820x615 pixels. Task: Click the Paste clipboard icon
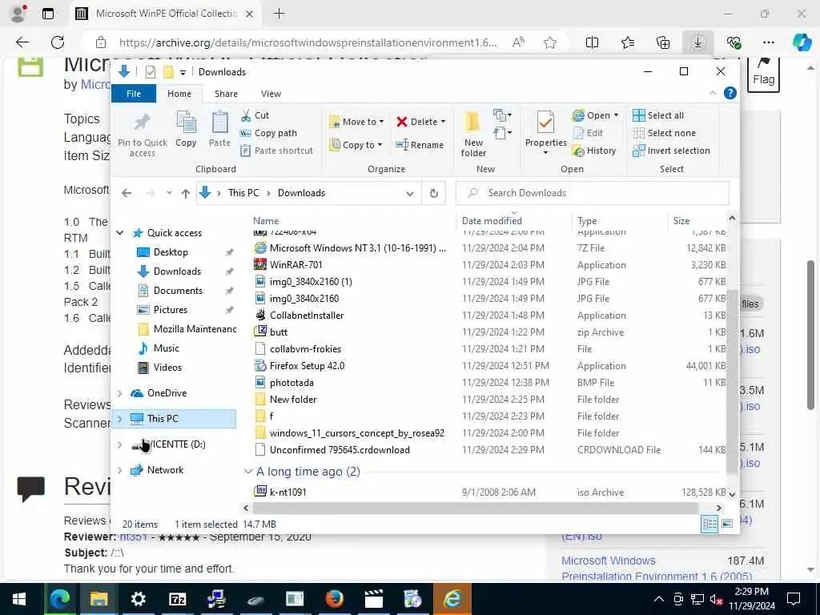pyautogui.click(x=219, y=123)
